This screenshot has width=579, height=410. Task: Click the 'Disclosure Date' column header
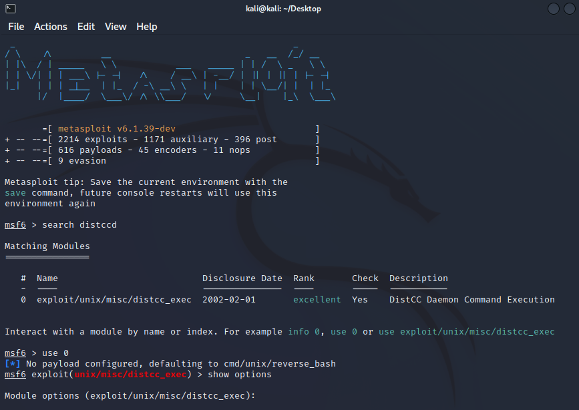coord(242,278)
